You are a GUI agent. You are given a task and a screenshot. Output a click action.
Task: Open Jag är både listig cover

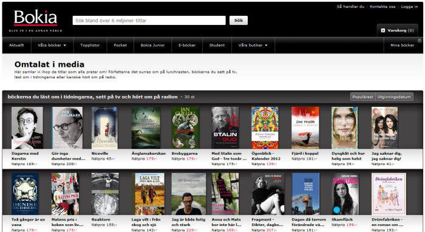(x=189, y=194)
